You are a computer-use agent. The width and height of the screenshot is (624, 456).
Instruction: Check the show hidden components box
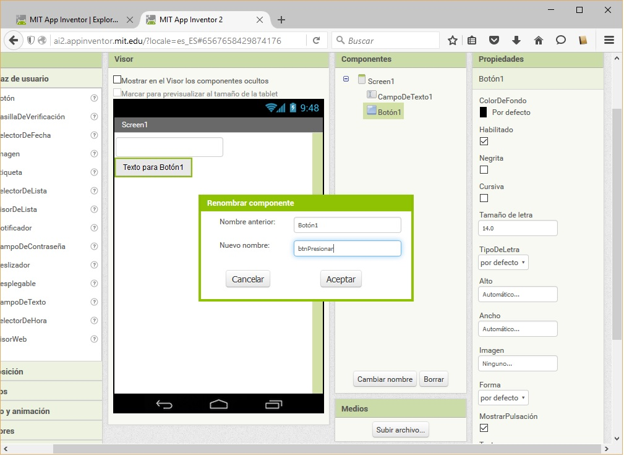(117, 80)
